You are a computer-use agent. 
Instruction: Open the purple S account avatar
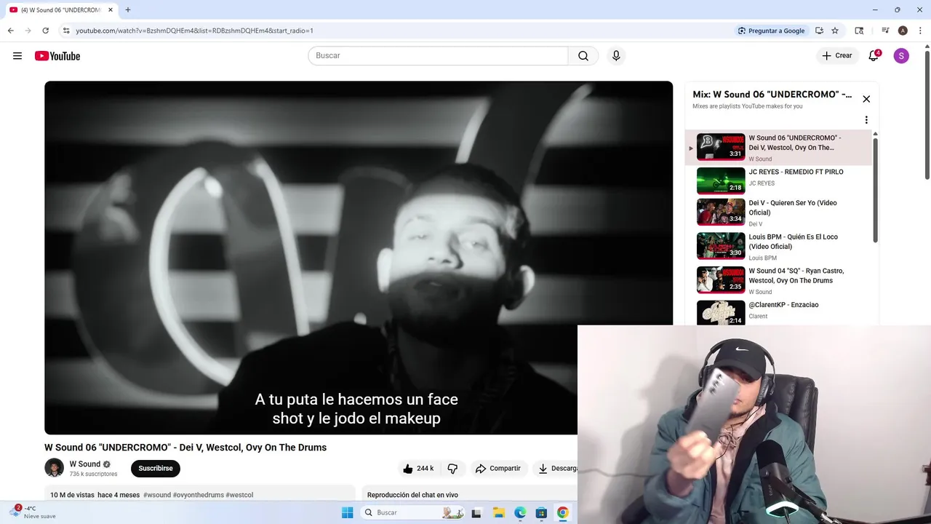901,56
